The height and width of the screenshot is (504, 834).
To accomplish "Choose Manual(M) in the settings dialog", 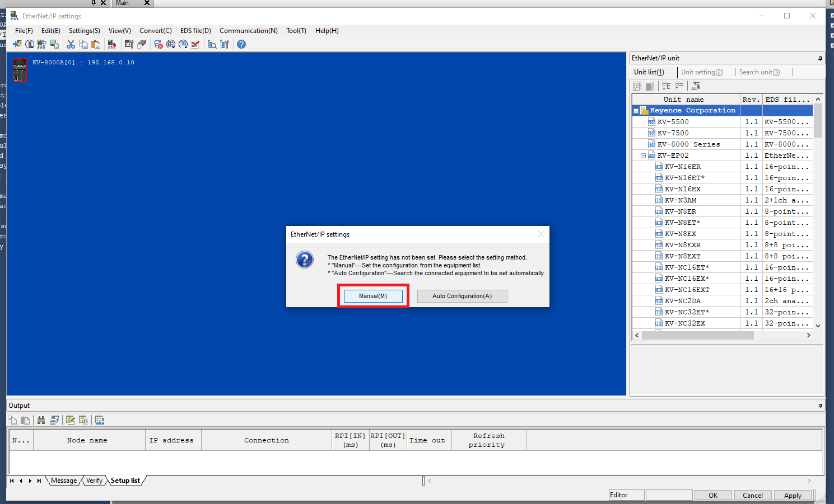I will (x=373, y=296).
